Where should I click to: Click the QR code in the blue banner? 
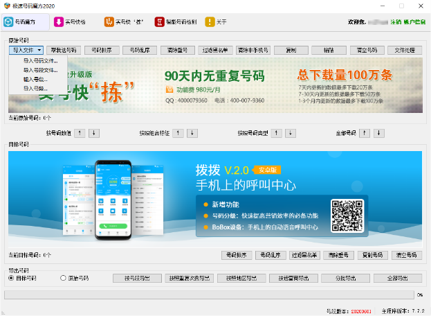click(347, 216)
